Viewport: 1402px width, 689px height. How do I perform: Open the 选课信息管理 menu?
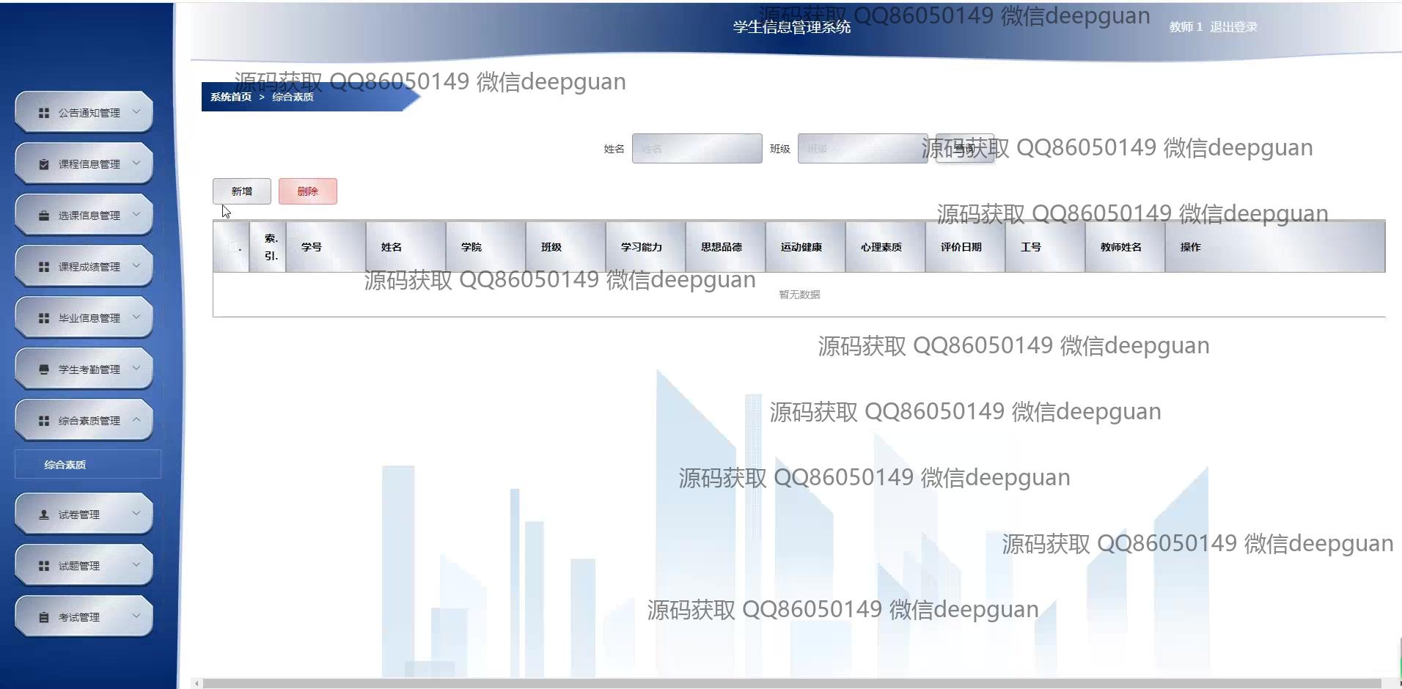(84, 215)
